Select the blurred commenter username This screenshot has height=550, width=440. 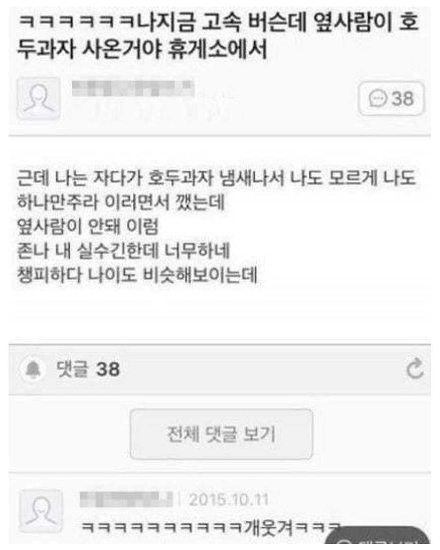click(x=126, y=499)
